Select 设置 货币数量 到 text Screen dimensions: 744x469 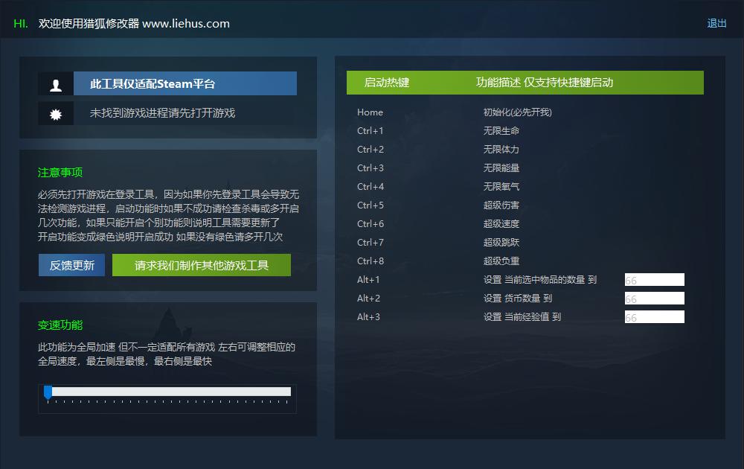[x=518, y=298]
